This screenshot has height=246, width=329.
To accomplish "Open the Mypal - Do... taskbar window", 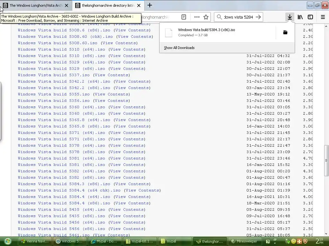I will [x=105, y=241].
